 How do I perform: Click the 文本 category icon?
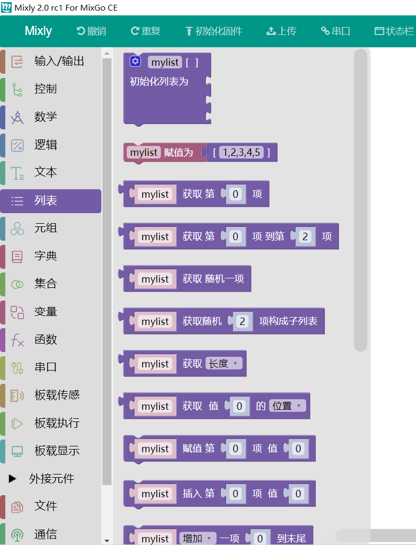point(17,173)
